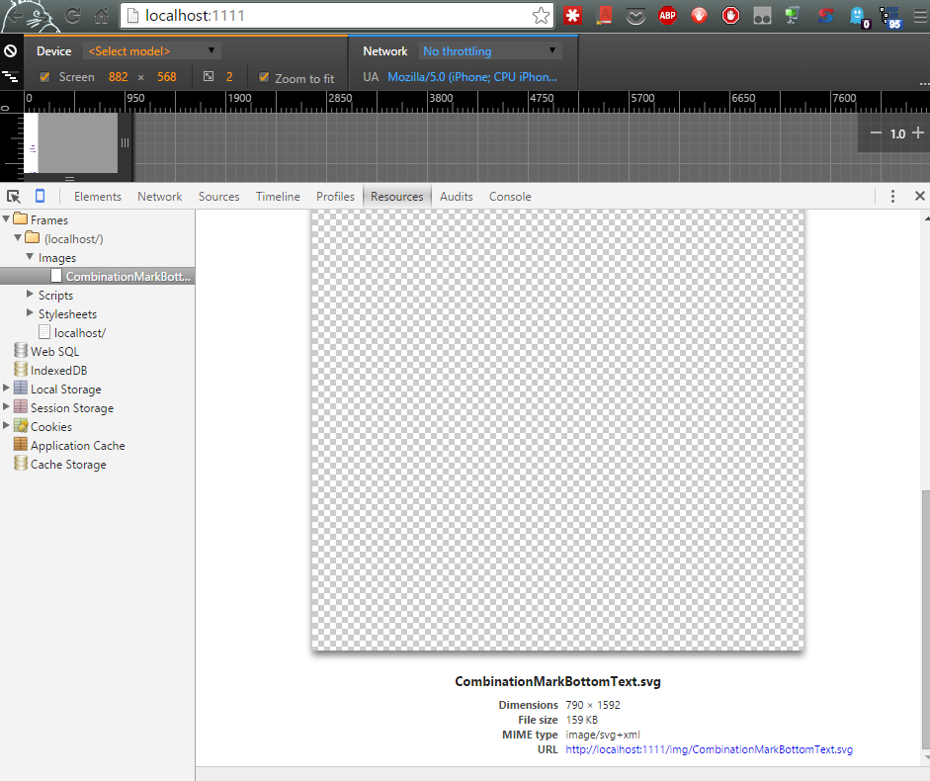Viewport: 930px width, 781px height.
Task: Open DevTools three-dot customize menu
Action: tap(892, 197)
